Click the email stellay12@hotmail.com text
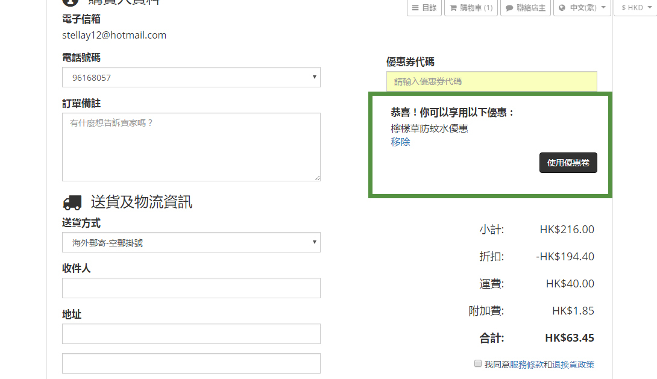 point(114,35)
